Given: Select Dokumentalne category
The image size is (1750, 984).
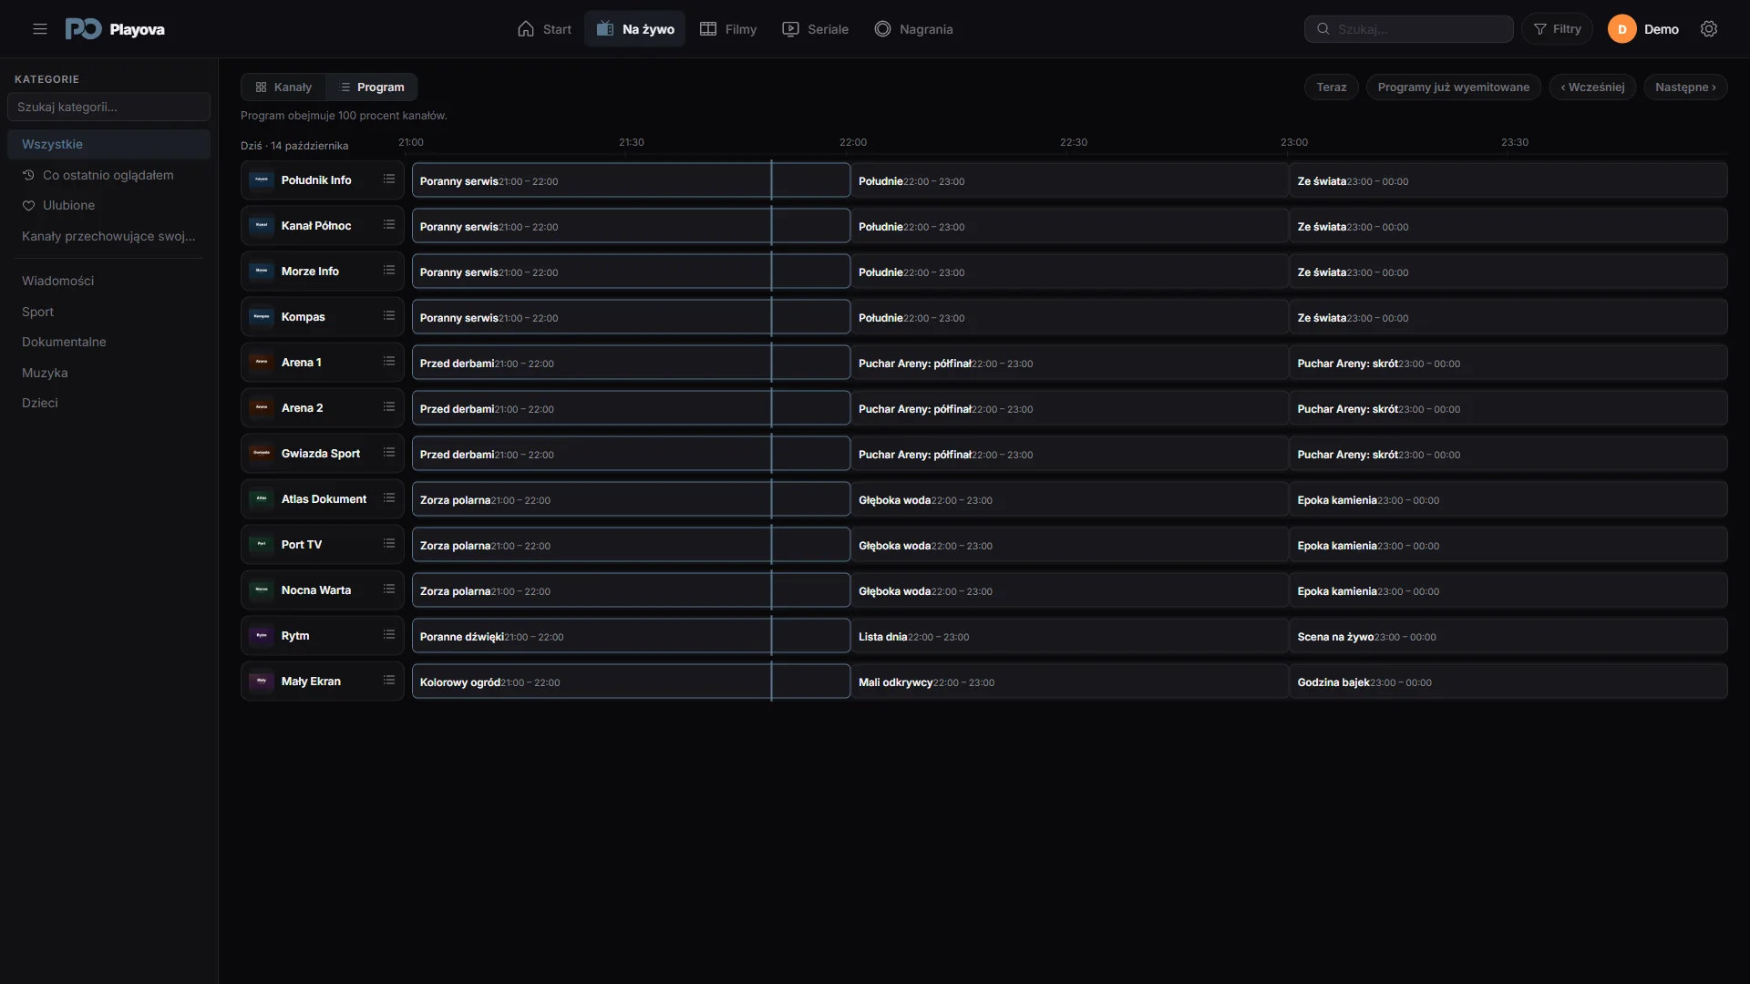Looking at the screenshot, I should [108, 342].
